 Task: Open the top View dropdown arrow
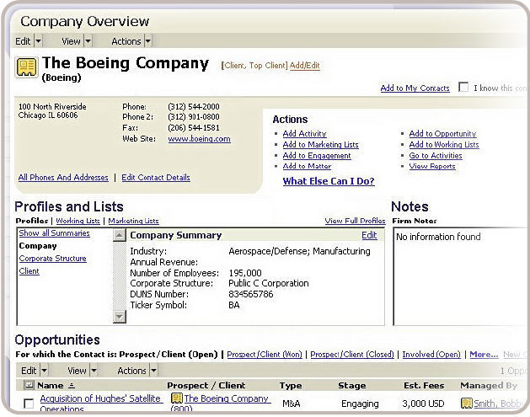click(88, 41)
